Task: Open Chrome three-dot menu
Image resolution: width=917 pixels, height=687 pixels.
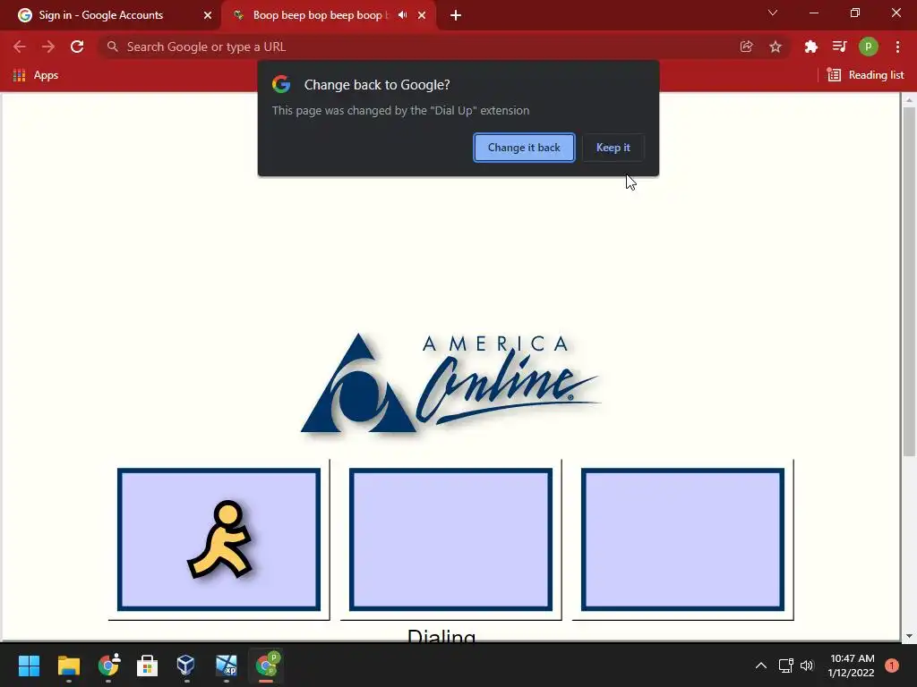Action: click(x=897, y=47)
